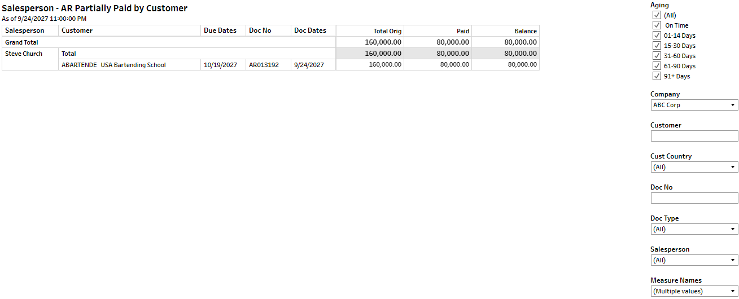Screen dimensions: 739x299
Task: Open the Company dropdown showing ABC Corp
Action: (x=694, y=105)
